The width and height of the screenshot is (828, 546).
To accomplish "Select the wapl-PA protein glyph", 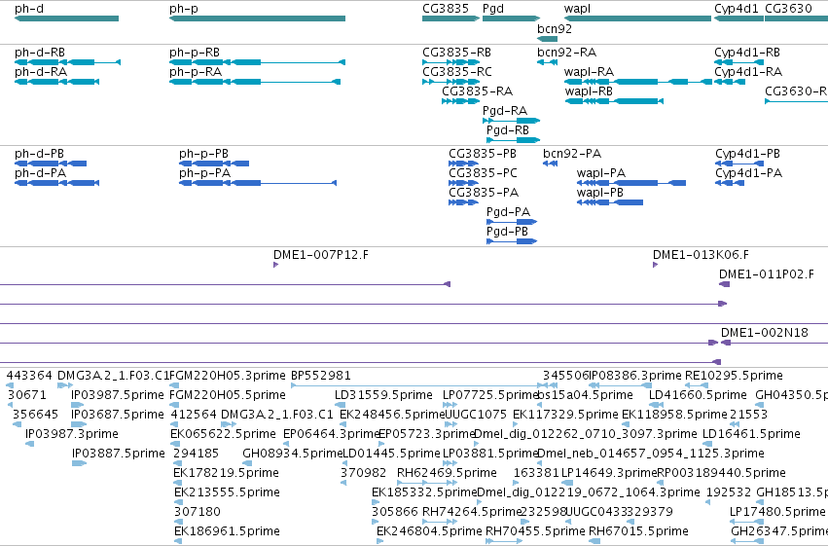I will (631, 183).
